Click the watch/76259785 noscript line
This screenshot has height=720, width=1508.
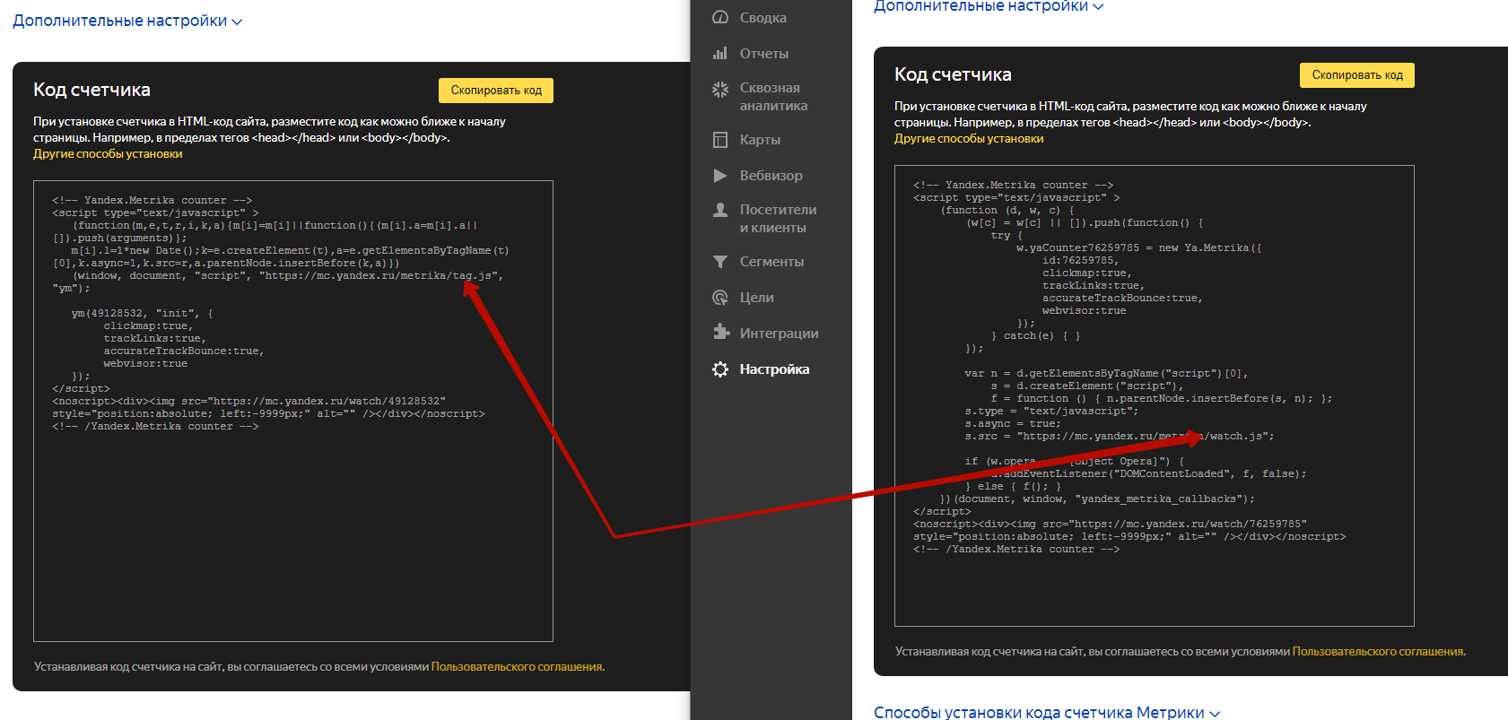point(1110,525)
